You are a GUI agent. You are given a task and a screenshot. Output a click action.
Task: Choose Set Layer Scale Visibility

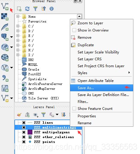pyautogui.click(x=102, y=52)
